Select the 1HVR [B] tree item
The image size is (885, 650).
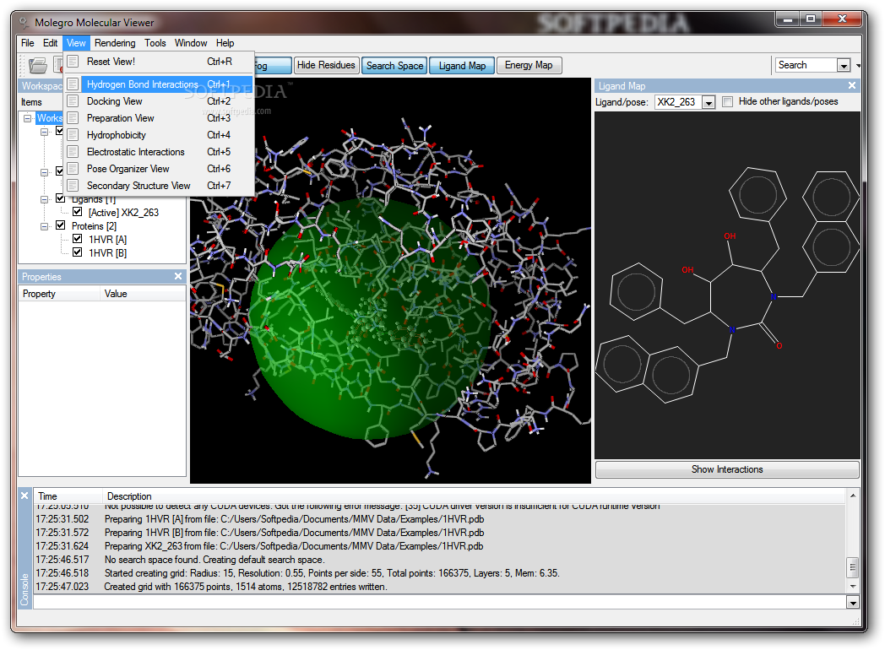click(108, 253)
